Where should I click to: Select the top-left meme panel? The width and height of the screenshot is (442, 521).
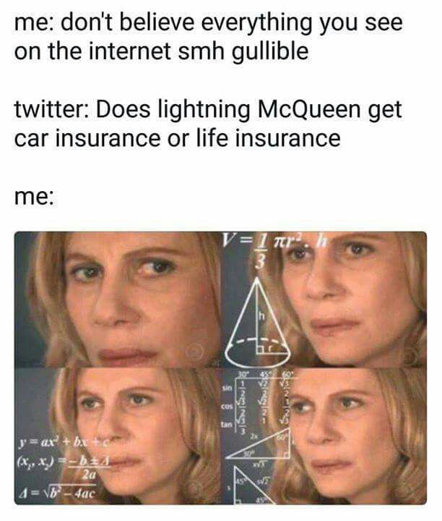pyautogui.click(x=118, y=300)
